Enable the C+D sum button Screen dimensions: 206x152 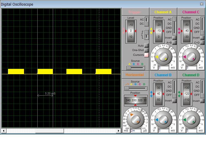[x=202, y=42]
